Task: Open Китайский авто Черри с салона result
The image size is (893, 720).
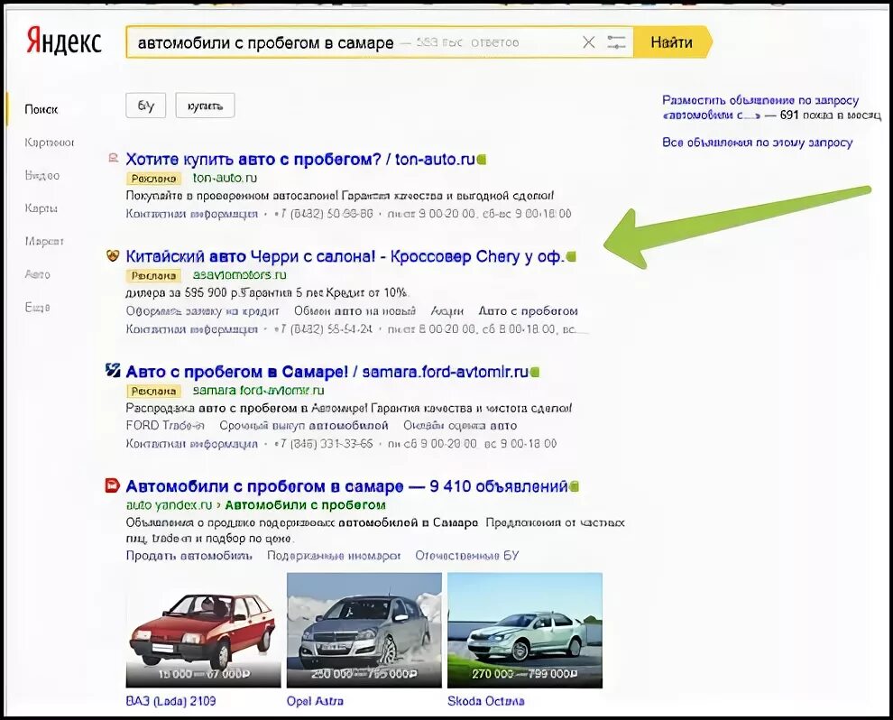Action: (345, 257)
